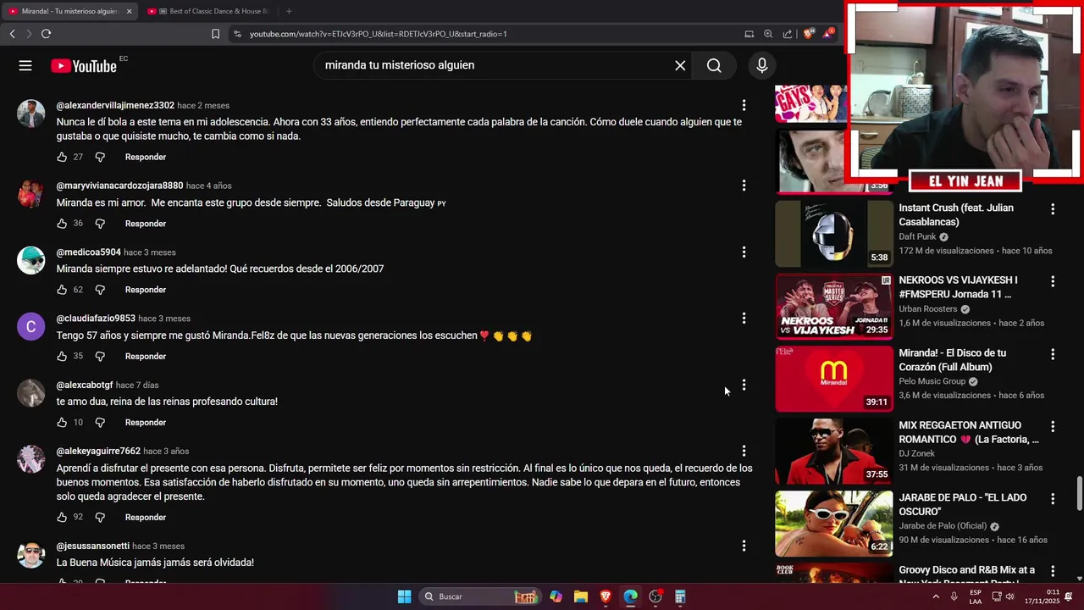Open options menu for jesussansonetti comment
Viewport: 1084px width, 610px height.
[744, 546]
